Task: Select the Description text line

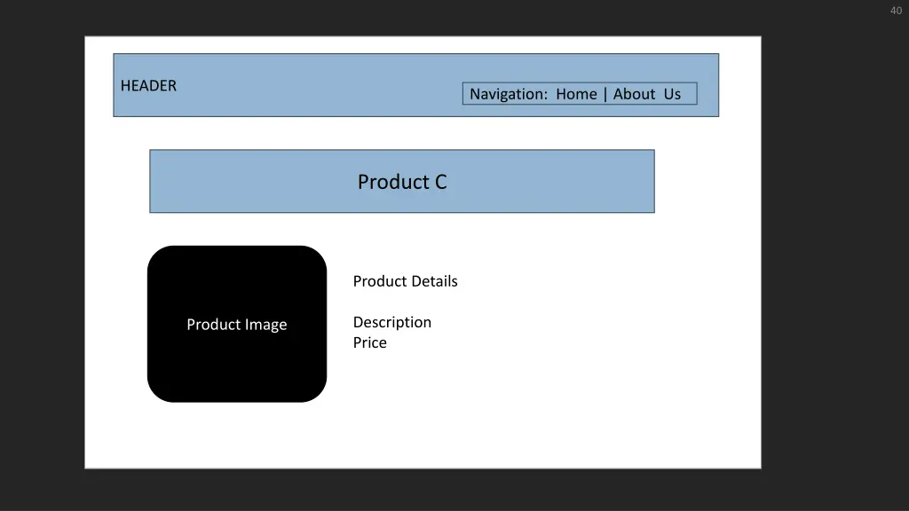Action: (x=391, y=322)
